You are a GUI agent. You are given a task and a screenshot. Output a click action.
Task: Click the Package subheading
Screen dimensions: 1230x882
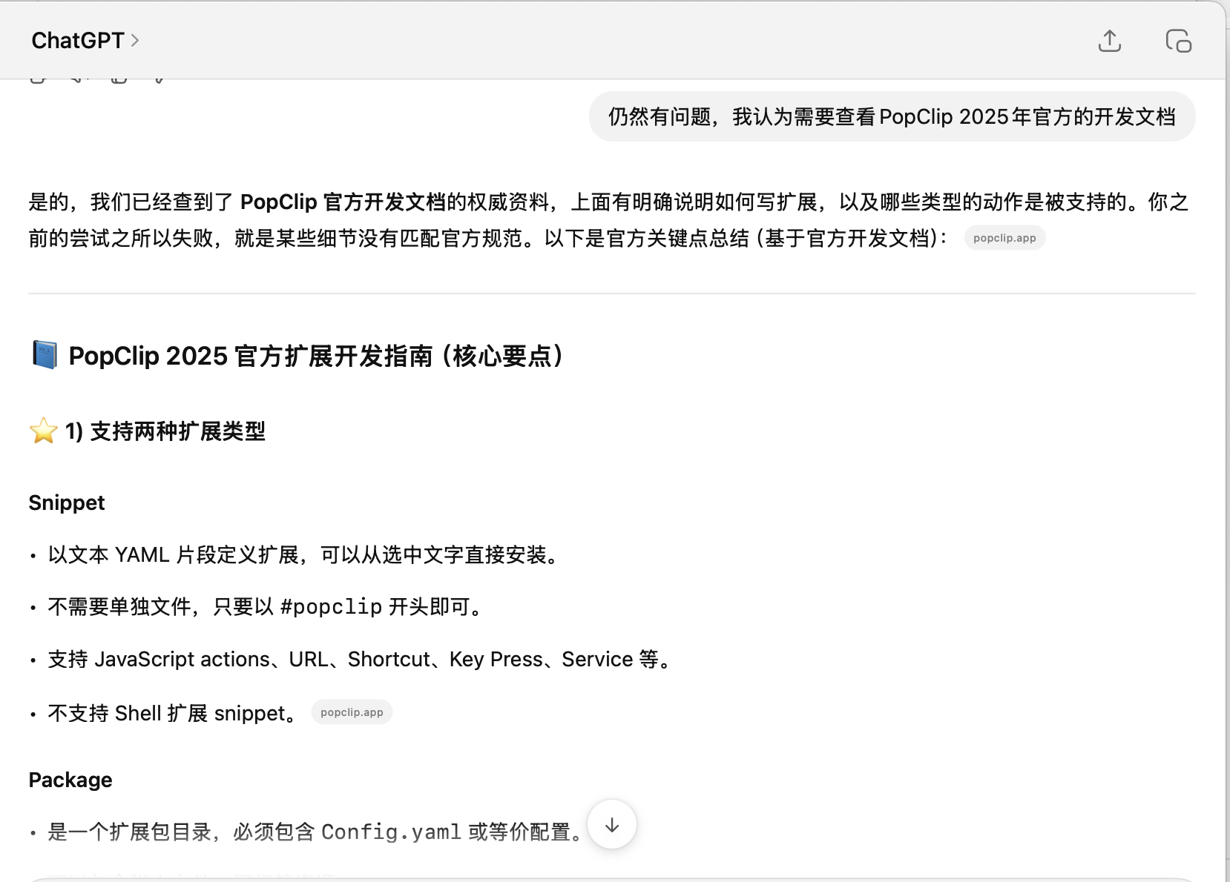(70, 780)
